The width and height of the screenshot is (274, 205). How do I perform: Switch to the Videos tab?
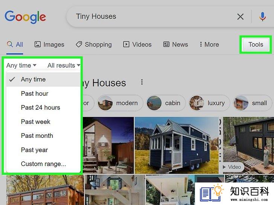[x=137, y=44]
